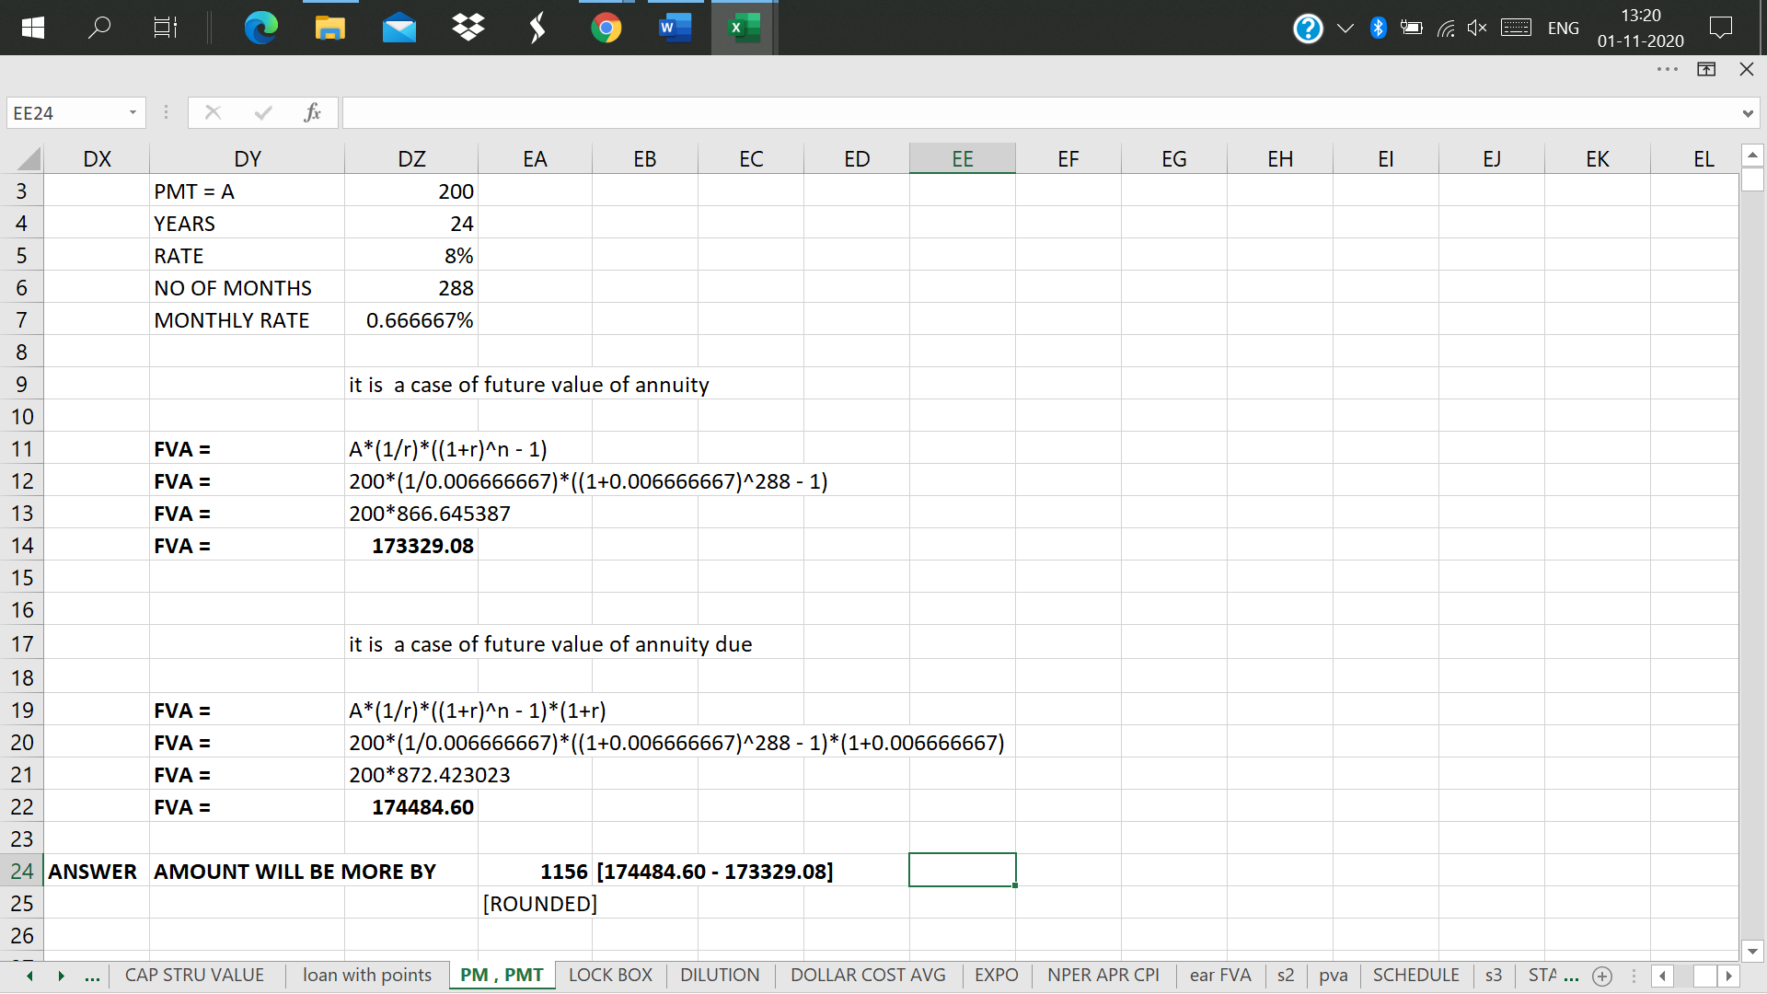Click the Select All corner triangle
1767x994 pixels.
[29, 159]
